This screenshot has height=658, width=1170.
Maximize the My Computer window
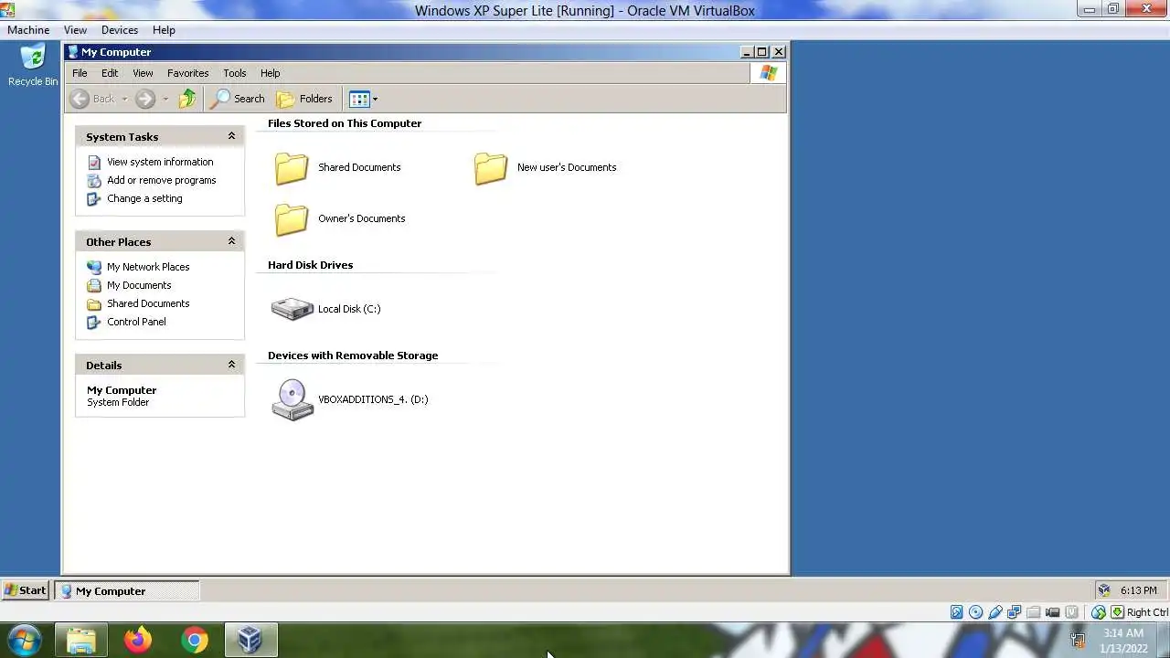(762, 52)
